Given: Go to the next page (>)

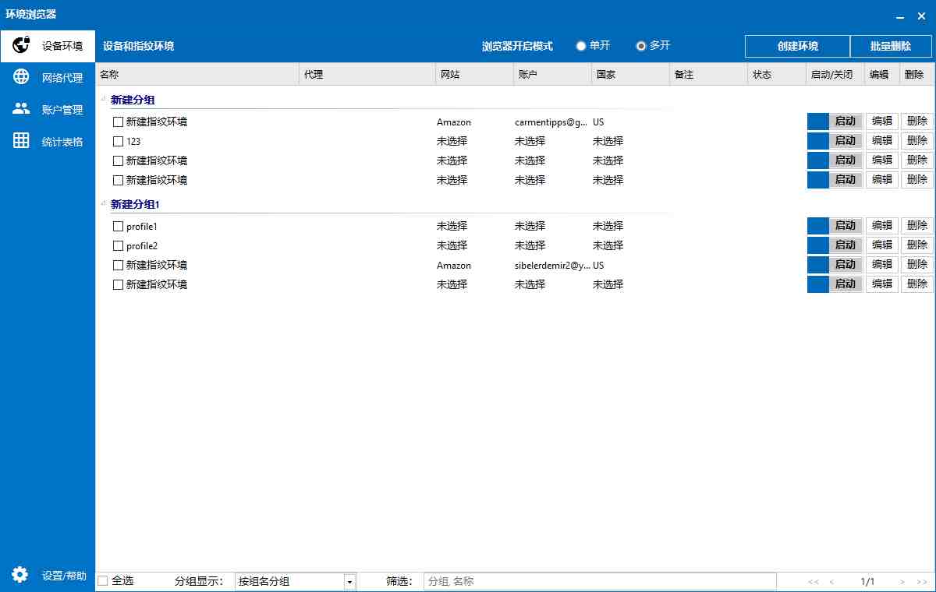Looking at the screenshot, I should pyautogui.click(x=902, y=581).
